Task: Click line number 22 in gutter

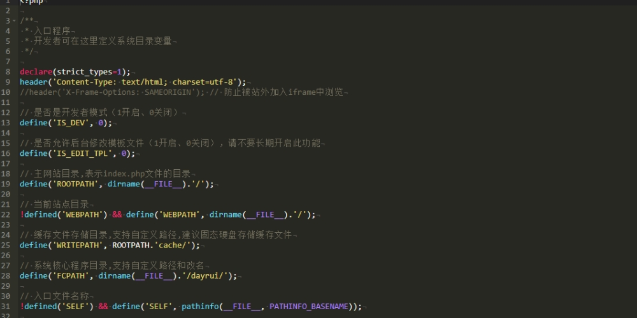Action: click(6, 214)
